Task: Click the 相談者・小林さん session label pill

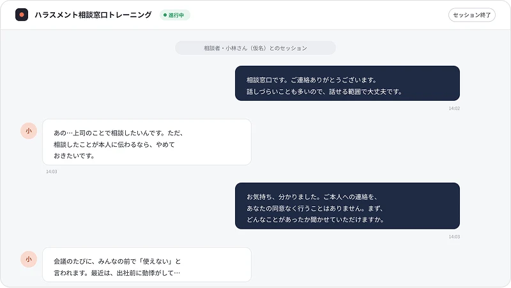Action: [x=255, y=48]
